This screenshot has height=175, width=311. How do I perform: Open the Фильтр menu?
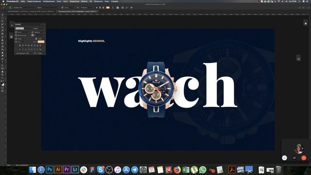click(x=84, y=1)
